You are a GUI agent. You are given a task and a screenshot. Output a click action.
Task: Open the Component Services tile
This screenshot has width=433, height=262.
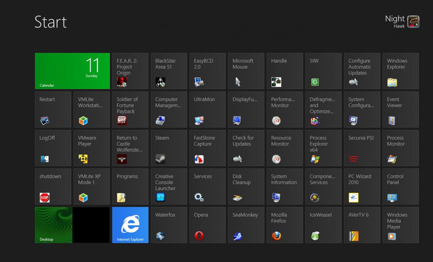[x=323, y=187]
